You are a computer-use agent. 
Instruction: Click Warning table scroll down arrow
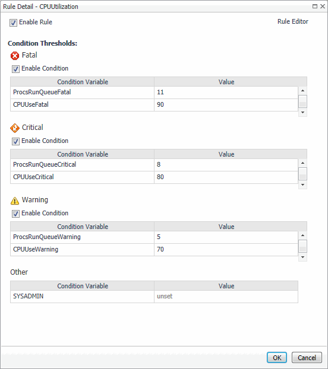302,257
